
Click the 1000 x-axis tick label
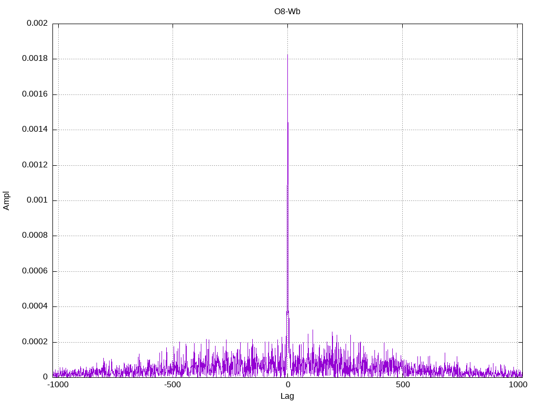point(517,385)
